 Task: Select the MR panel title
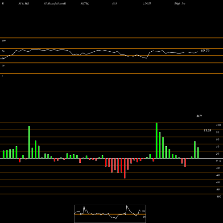pyautogui.click(x=199, y=116)
